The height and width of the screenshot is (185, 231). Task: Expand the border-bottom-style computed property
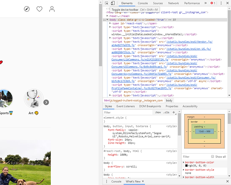[184, 170]
